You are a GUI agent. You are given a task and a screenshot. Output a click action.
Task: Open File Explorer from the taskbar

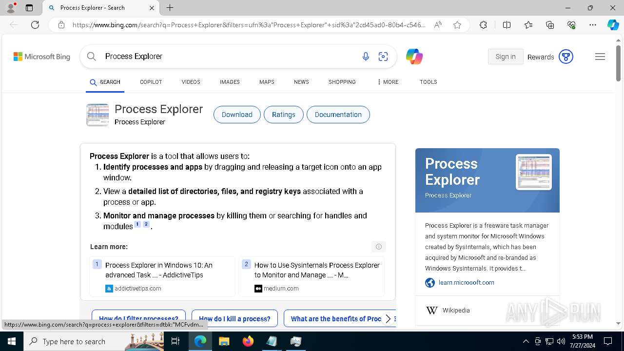[x=224, y=341]
